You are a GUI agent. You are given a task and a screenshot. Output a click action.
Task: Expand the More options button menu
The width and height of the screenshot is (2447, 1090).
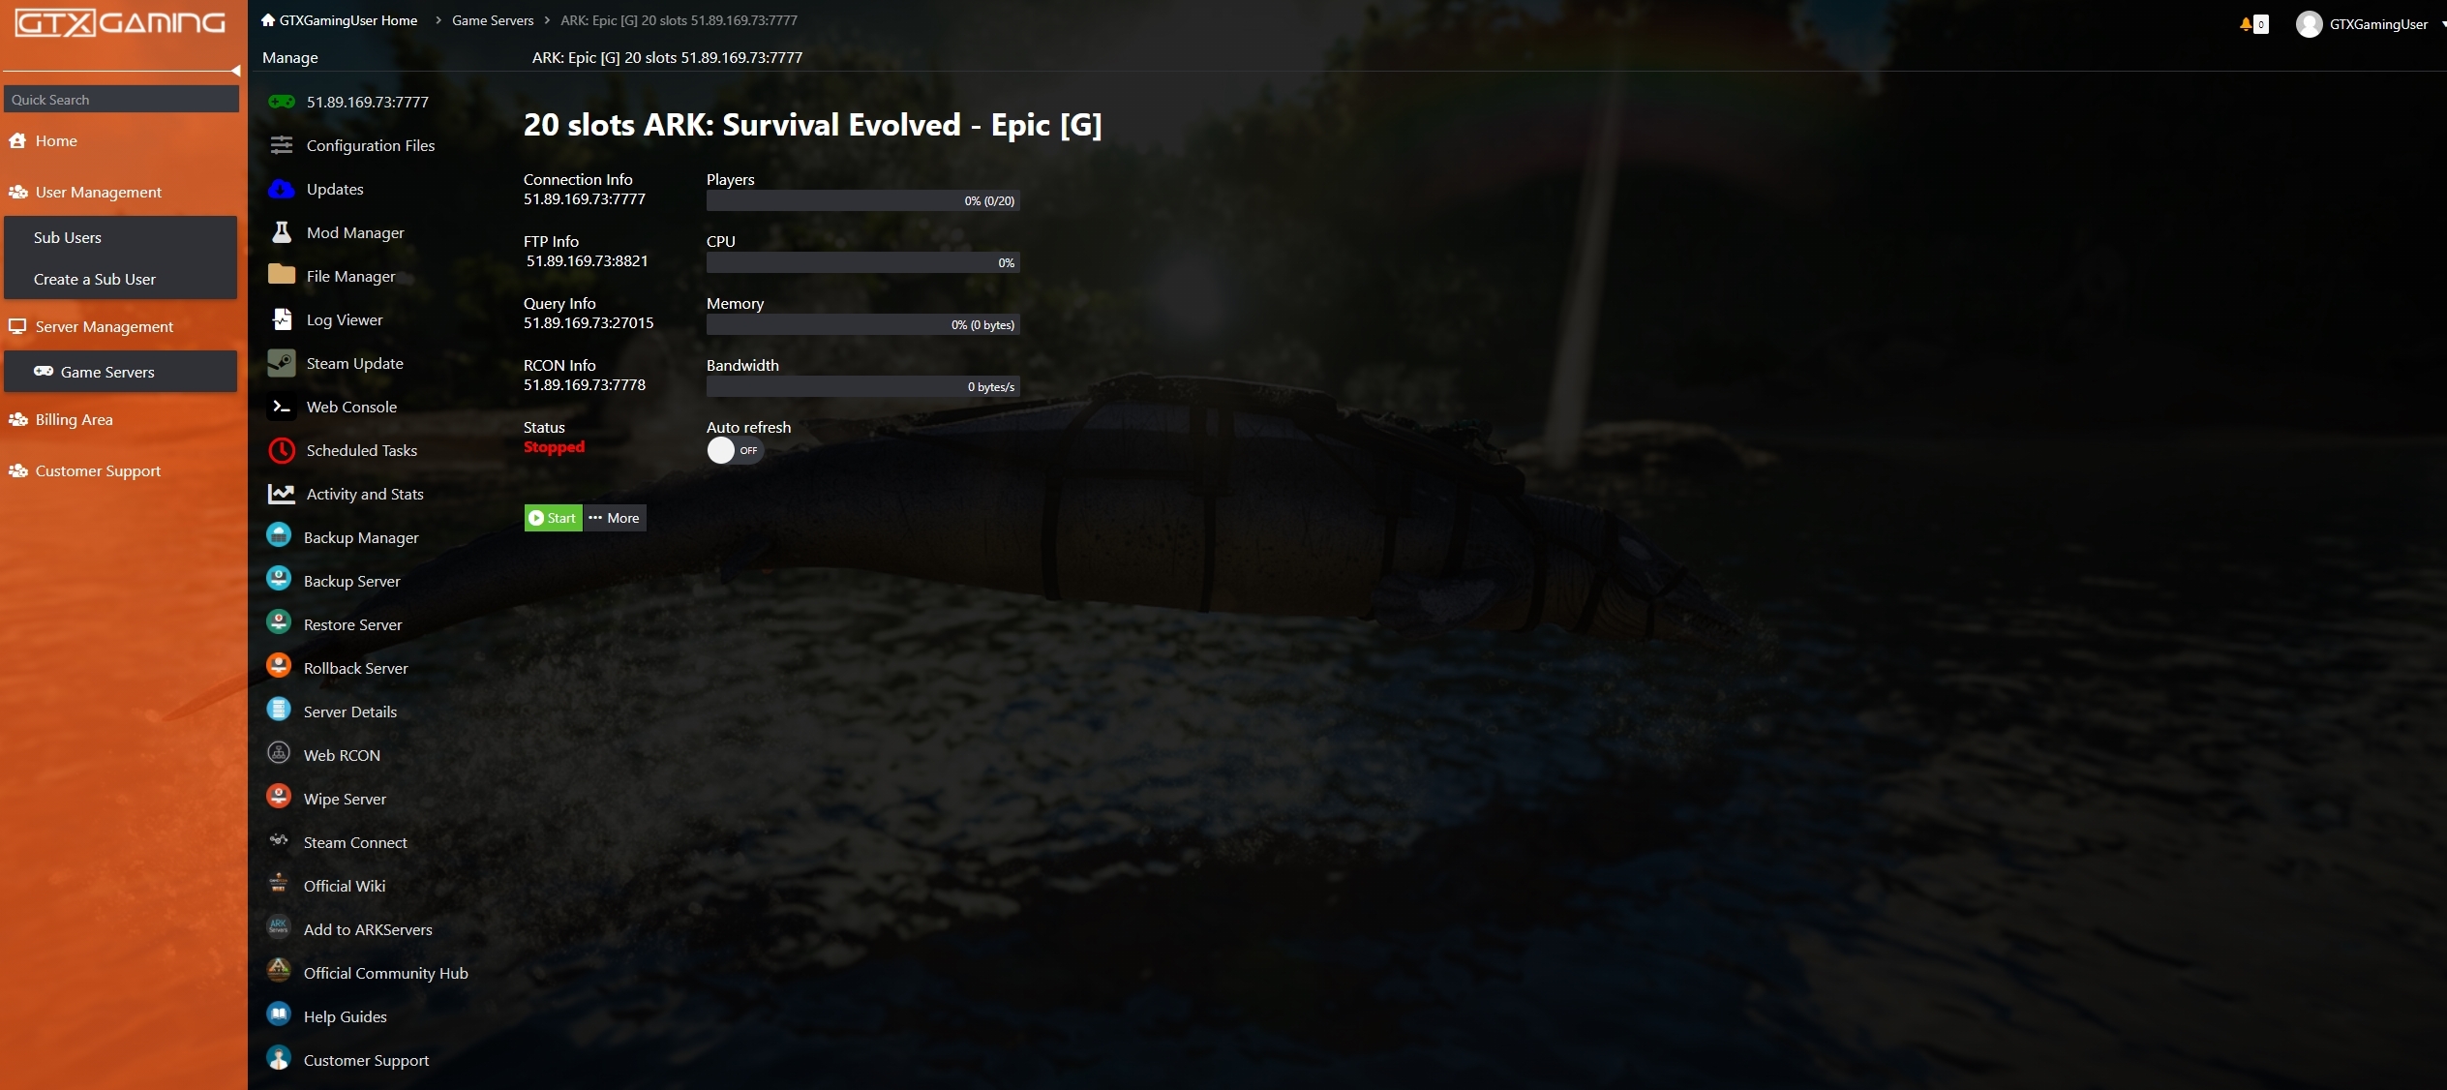coord(614,517)
